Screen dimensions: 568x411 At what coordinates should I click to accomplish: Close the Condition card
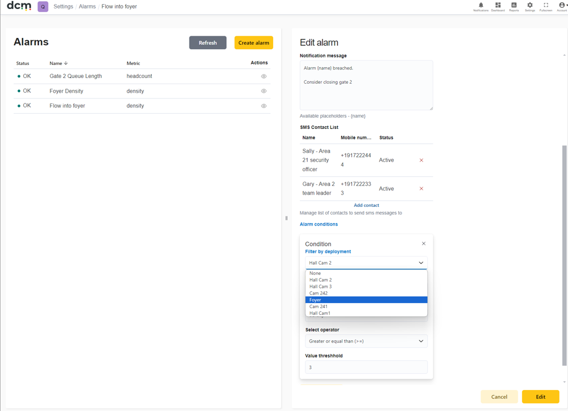[x=424, y=244]
